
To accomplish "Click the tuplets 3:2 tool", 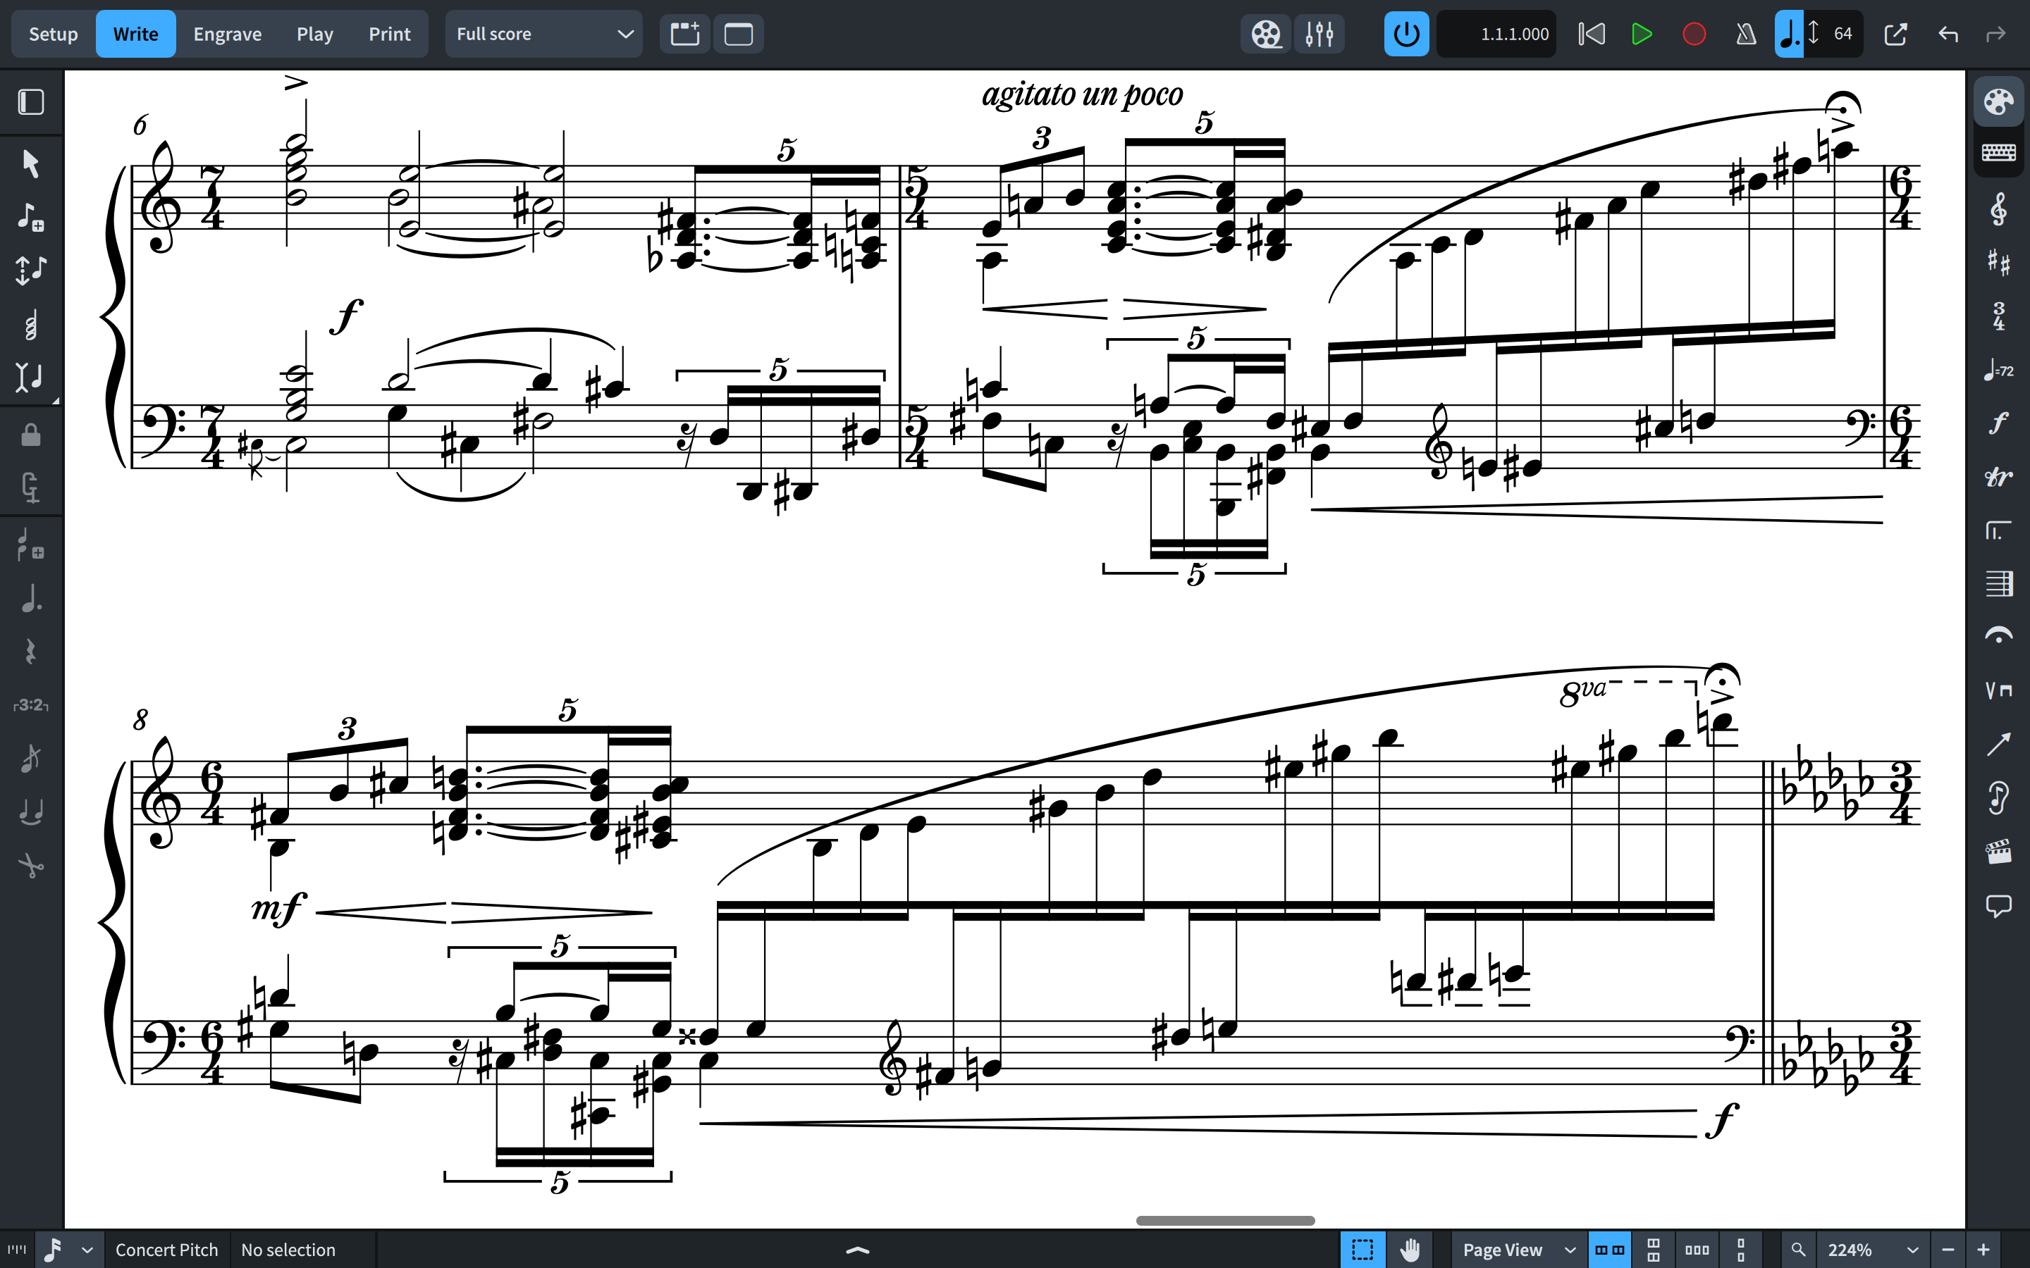I will (x=31, y=705).
